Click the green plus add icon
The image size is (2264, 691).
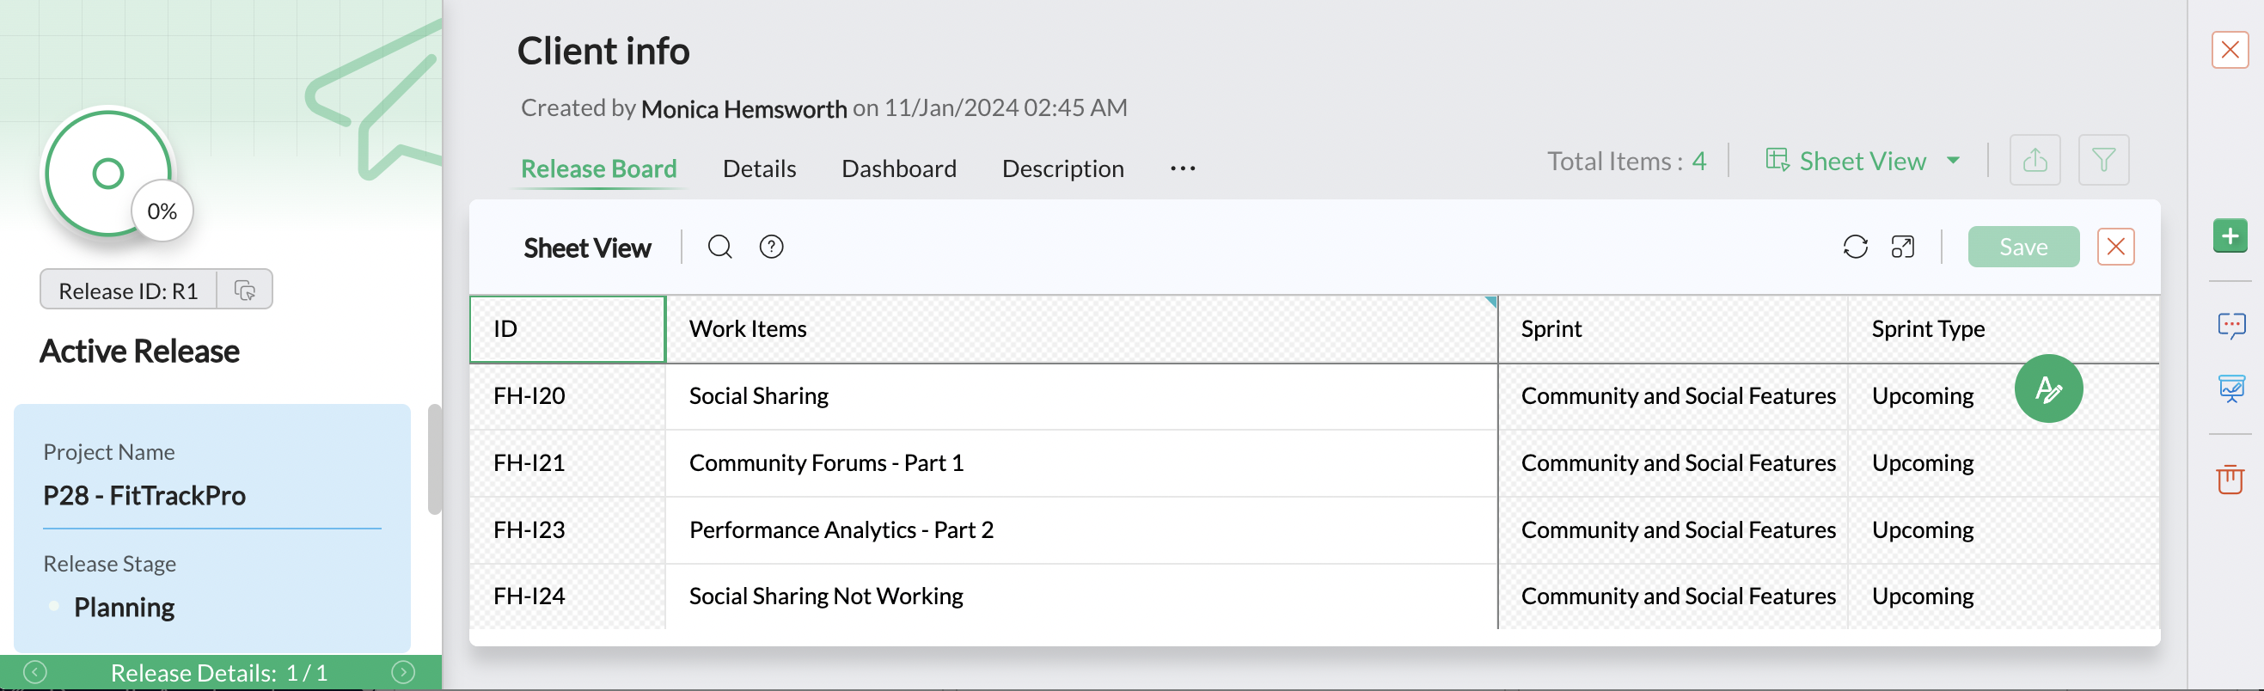coord(2229,235)
